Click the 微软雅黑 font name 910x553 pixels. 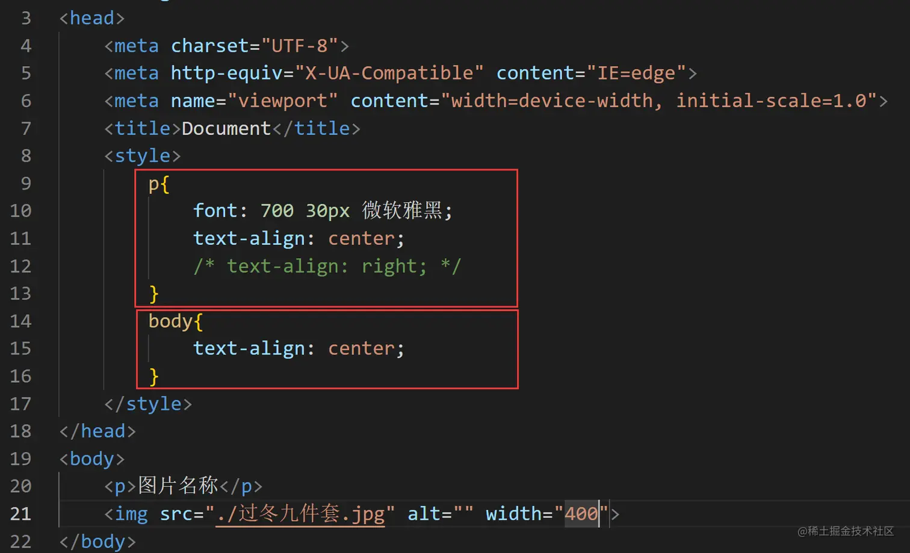[402, 211]
